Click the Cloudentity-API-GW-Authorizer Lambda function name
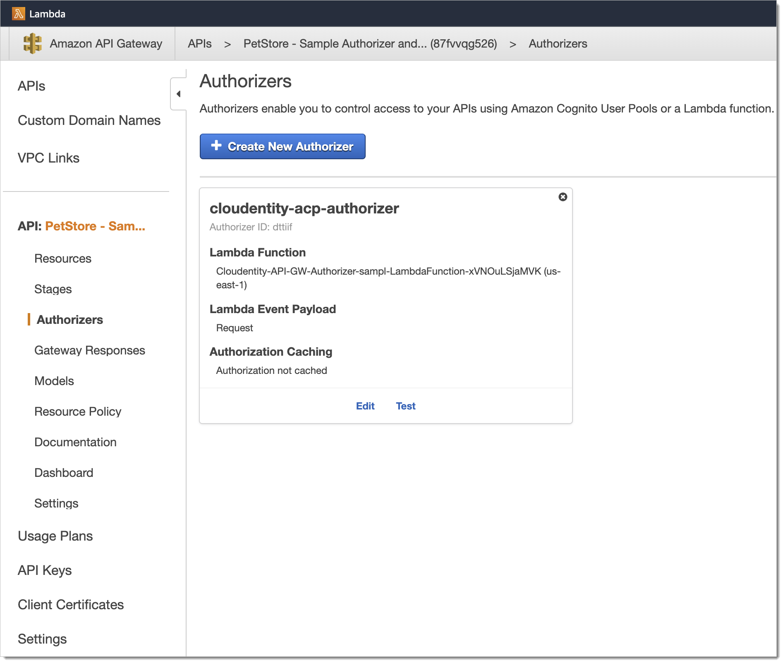Viewport: 783px width, 663px height. [x=388, y=278]
